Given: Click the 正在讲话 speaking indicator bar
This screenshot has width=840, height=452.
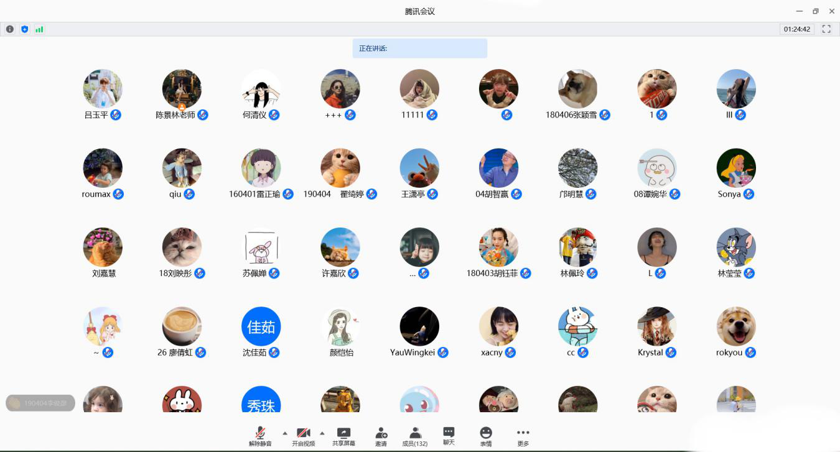Looking at the screenshot, I should pos(419,48).
